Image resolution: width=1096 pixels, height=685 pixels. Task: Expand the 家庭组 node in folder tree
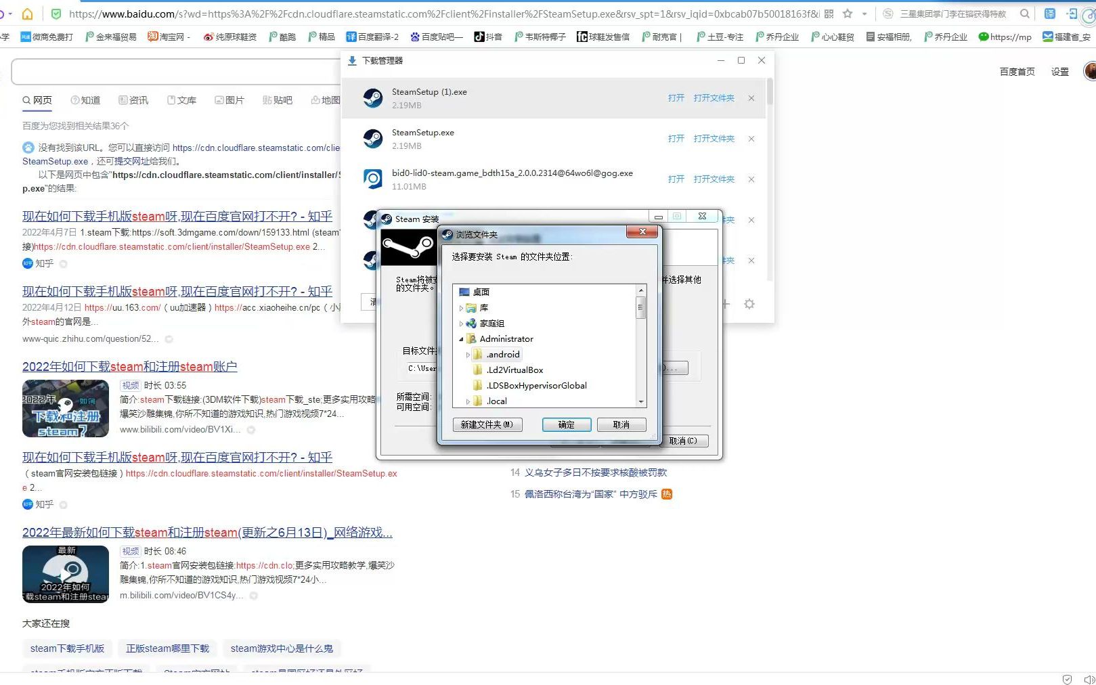pyautogui.click(x=461, y=324)
